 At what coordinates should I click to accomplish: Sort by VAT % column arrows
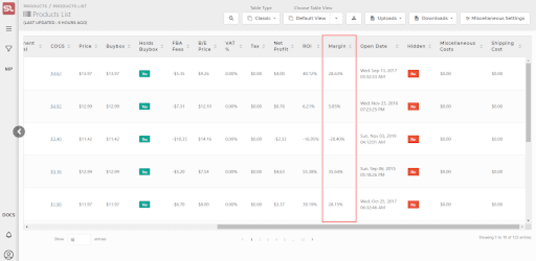(241, 46)
